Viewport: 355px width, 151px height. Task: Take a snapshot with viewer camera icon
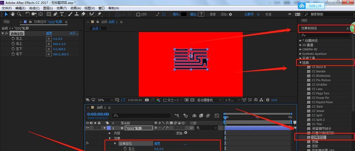pyautogui.click(x=147, y=100)
